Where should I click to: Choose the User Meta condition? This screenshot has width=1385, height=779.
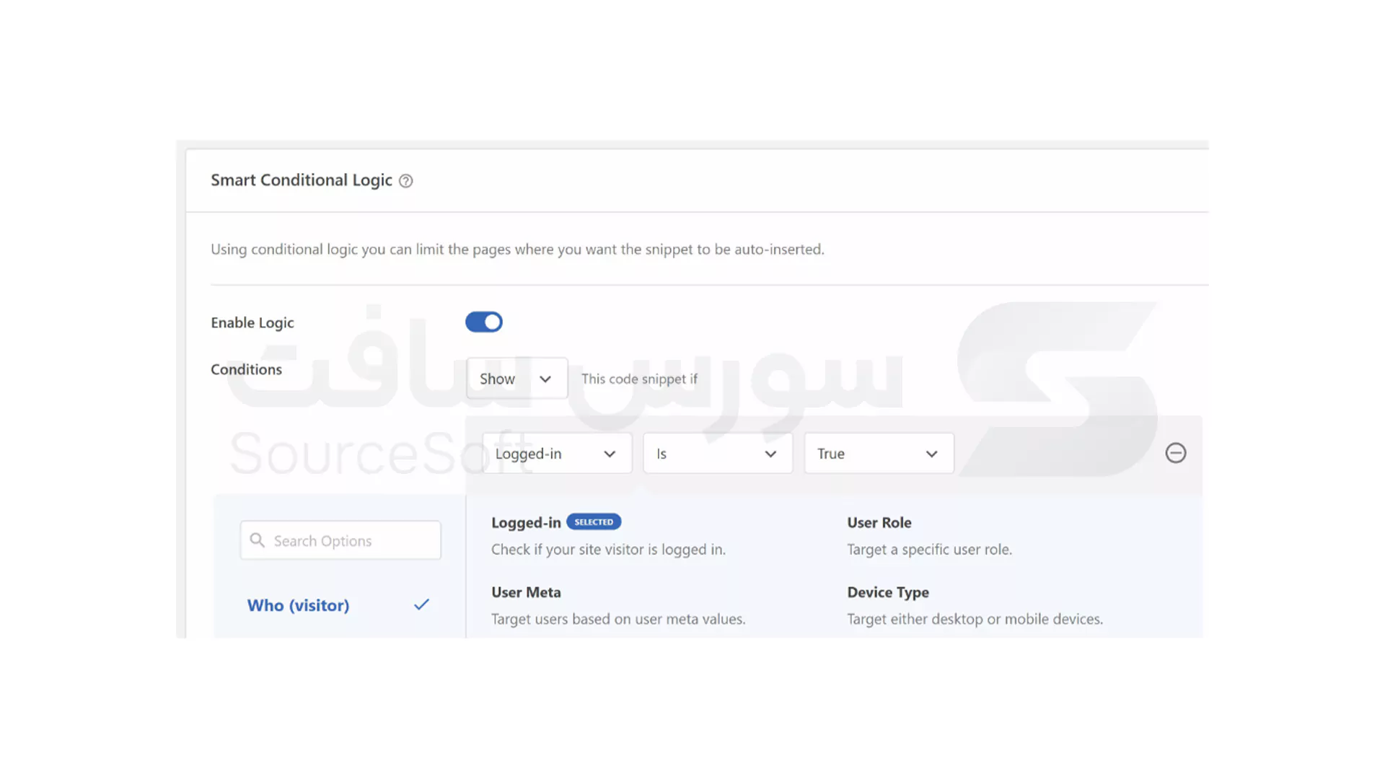pos(526,592)
